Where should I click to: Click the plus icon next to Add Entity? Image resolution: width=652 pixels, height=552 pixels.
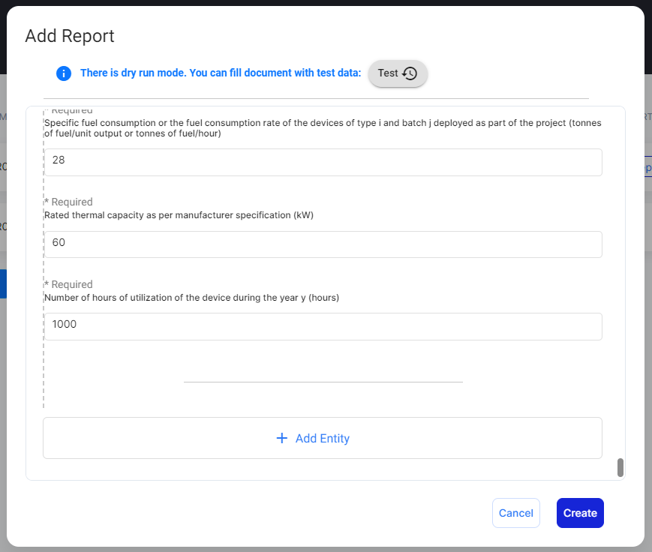[282, 438]
